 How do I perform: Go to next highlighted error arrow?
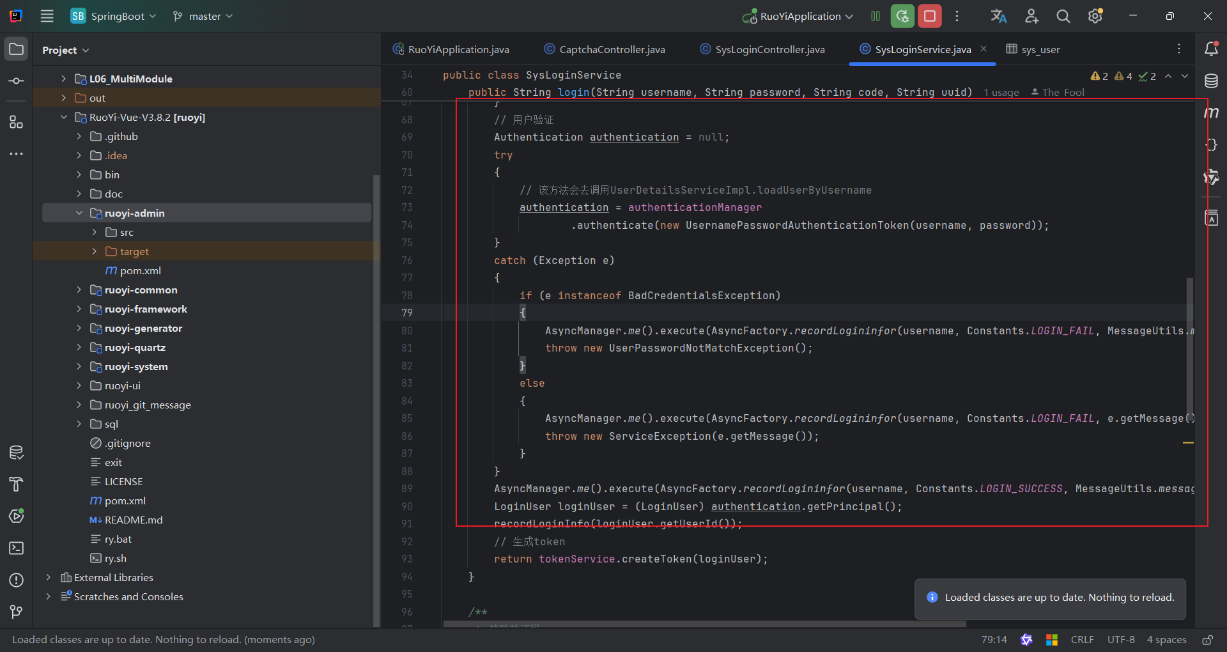pyautogui.click(x=1185, y=76)
